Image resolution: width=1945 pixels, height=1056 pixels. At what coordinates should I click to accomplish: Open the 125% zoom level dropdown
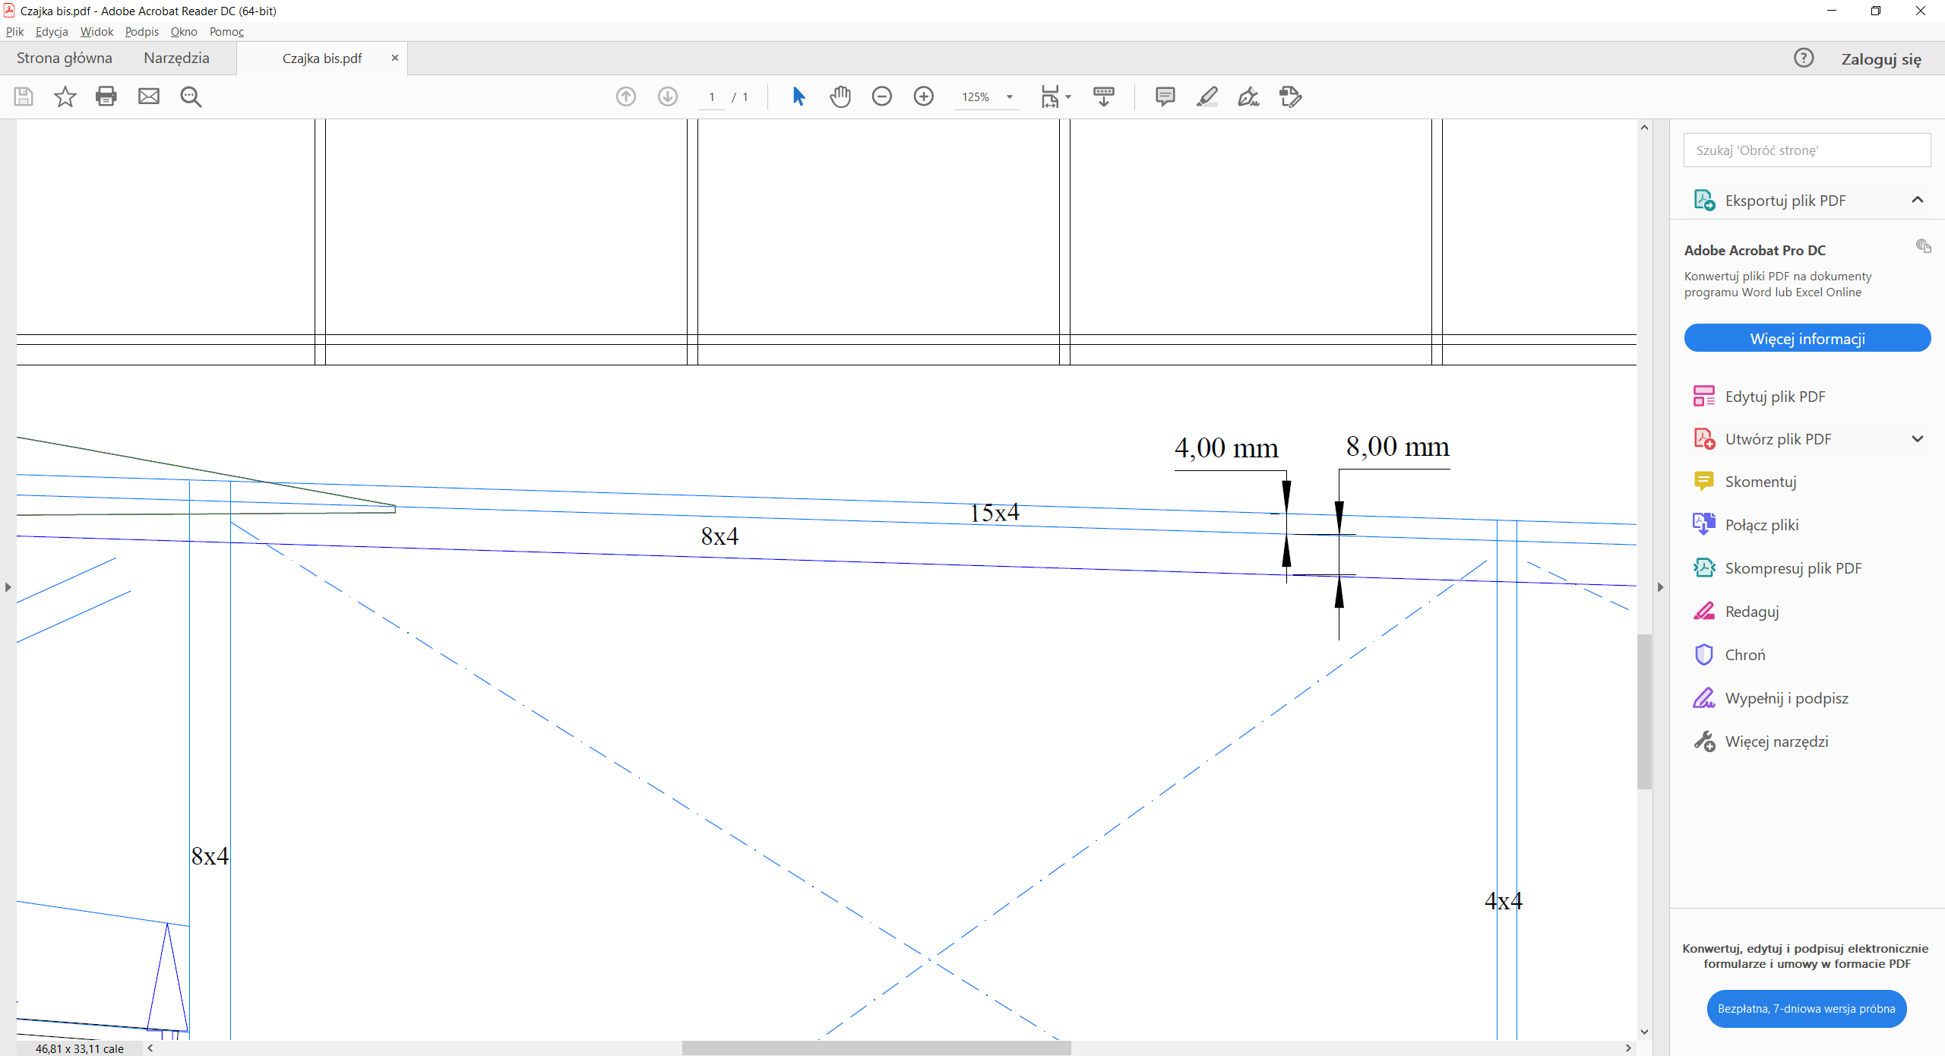pyautogui.click(x=1010, y=97)
